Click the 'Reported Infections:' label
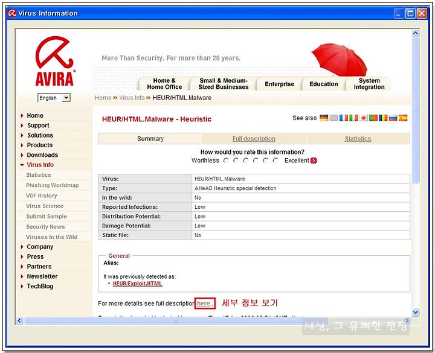435x353 pixels. coord(130,207)
